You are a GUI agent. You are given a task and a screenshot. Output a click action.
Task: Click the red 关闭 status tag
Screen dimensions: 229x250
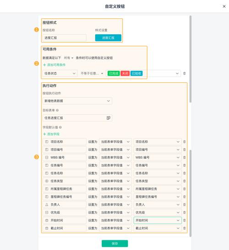[x=125, y=73]
